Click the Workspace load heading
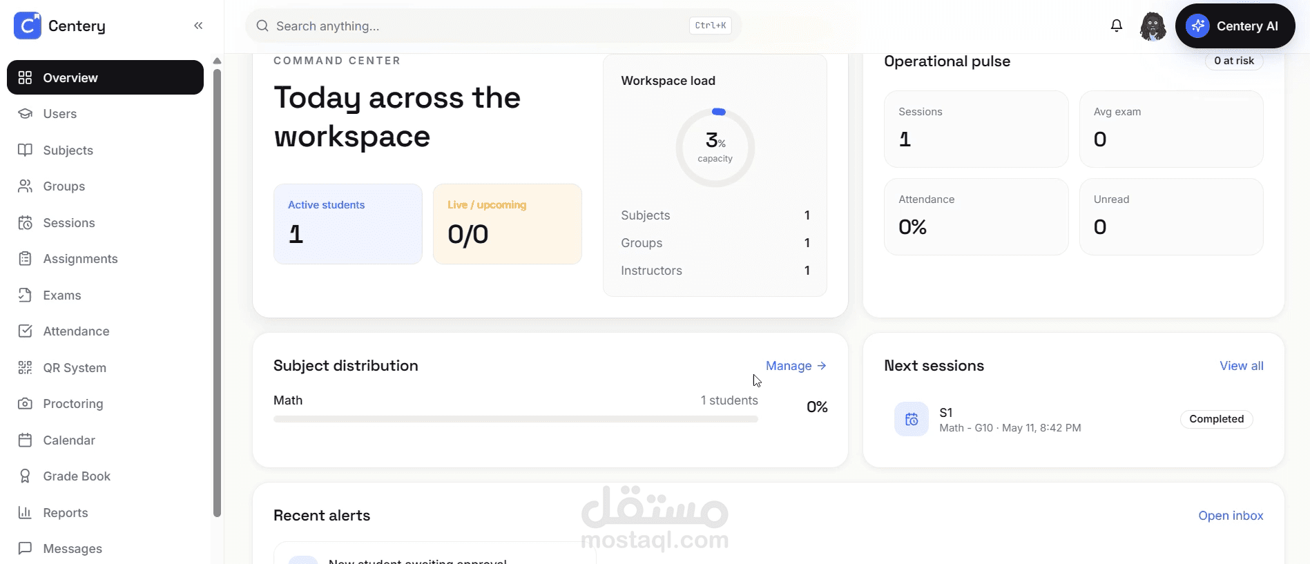 click(668, 81)
